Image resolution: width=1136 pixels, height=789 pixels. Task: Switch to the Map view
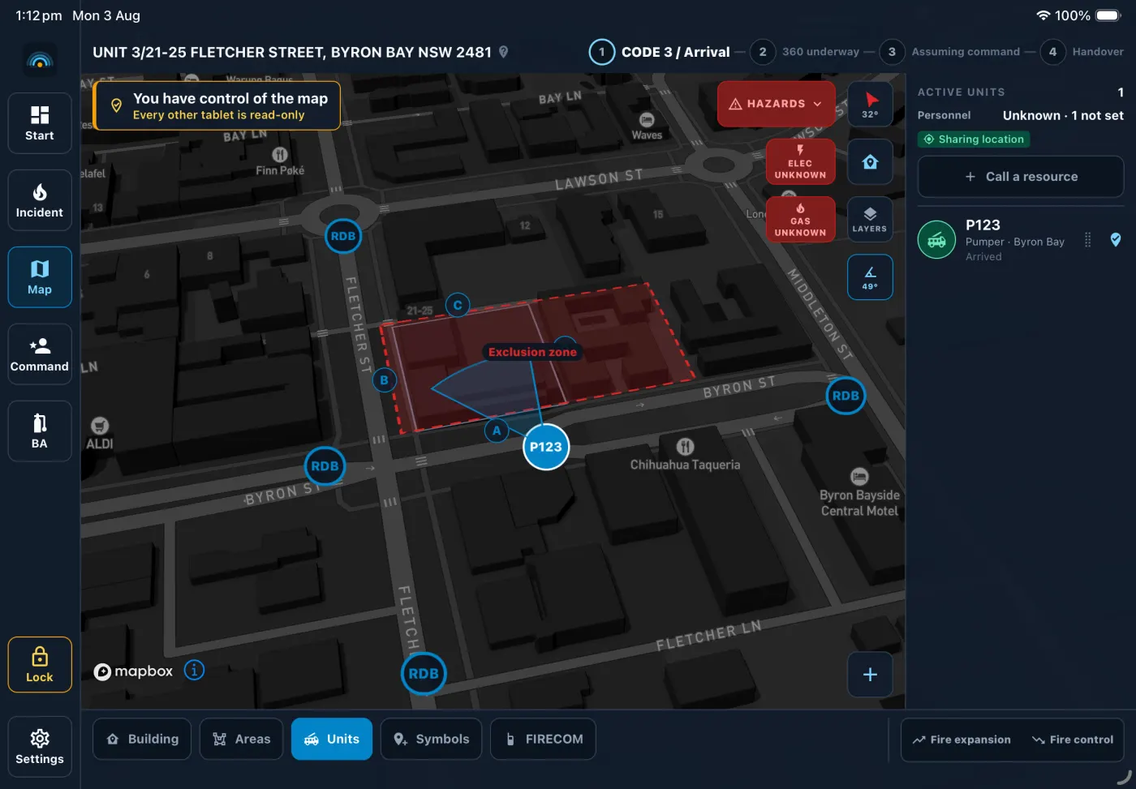[40, 277]
